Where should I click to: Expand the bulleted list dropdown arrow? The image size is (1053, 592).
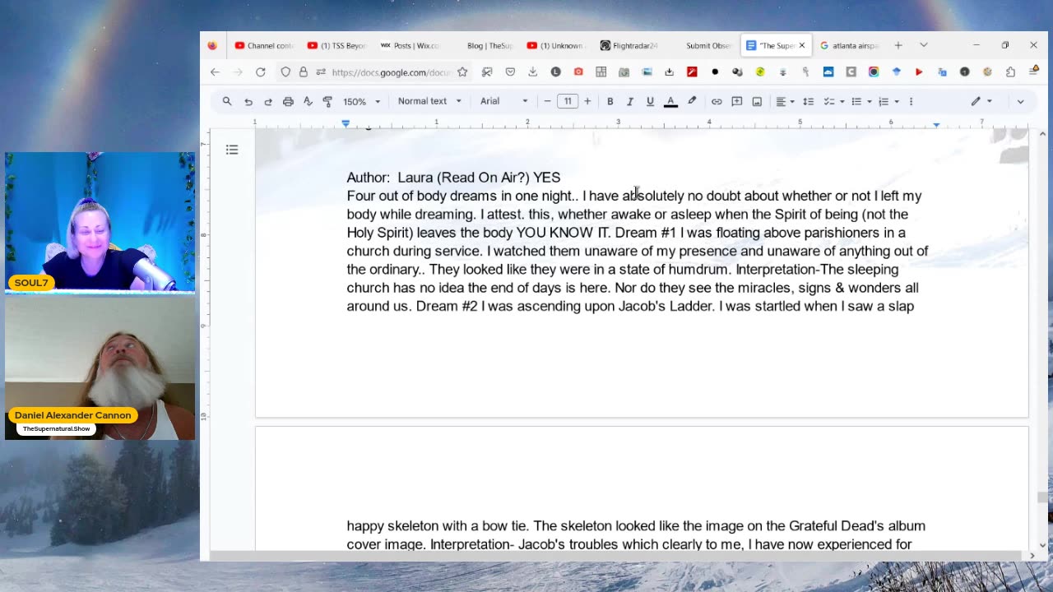coord(870,101)
